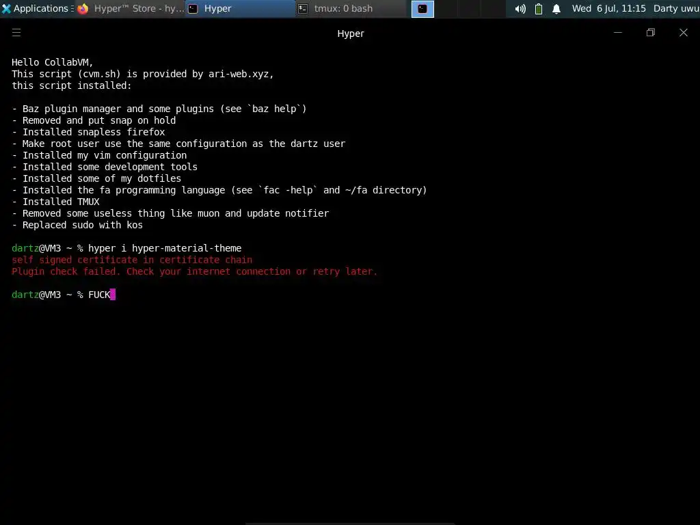Viewport: 700px width, 525px height.
Task: Open the Hyper hamburger menu
Action: pyautogui.click(x=16, y=33)
